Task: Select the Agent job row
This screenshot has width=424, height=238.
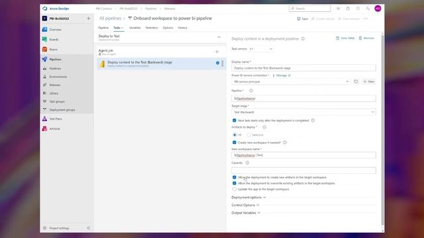Action: coord(162,52)
